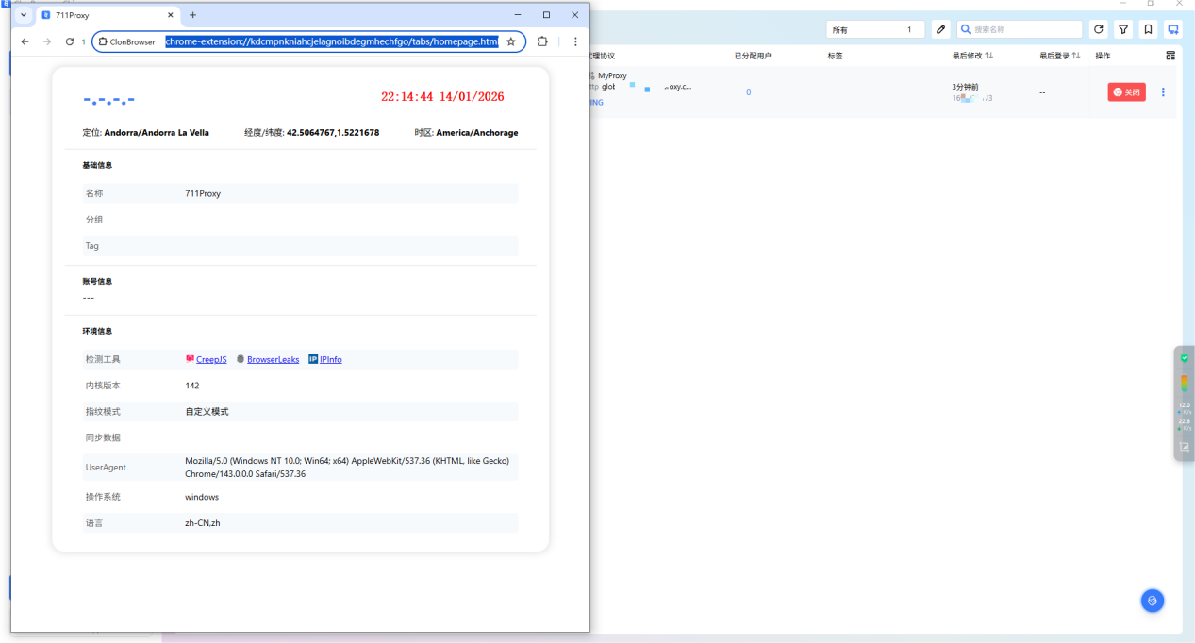Refresh the profile list
The width and height of the screenshot is (1195, 643).
coord(1099,30)
